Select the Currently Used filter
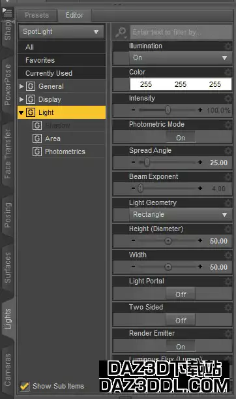Screen dimensions: 236x399 61,73
